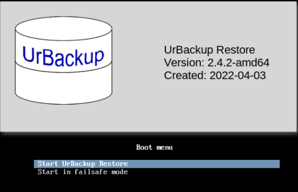
Task: Click the blue UrBackup wordmark on the logo
Action: [x=63, y=56]
